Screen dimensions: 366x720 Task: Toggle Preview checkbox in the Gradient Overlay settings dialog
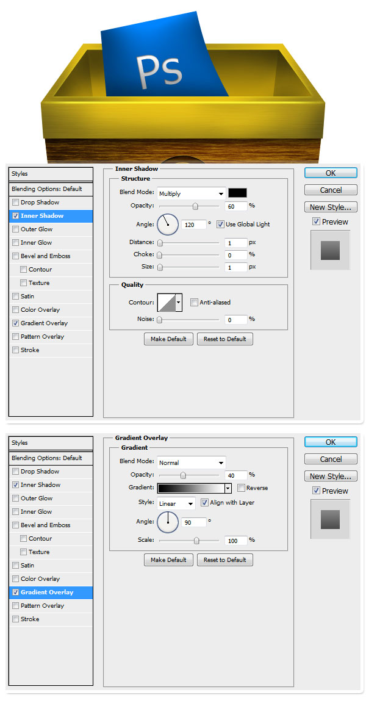tap(316, 491)
